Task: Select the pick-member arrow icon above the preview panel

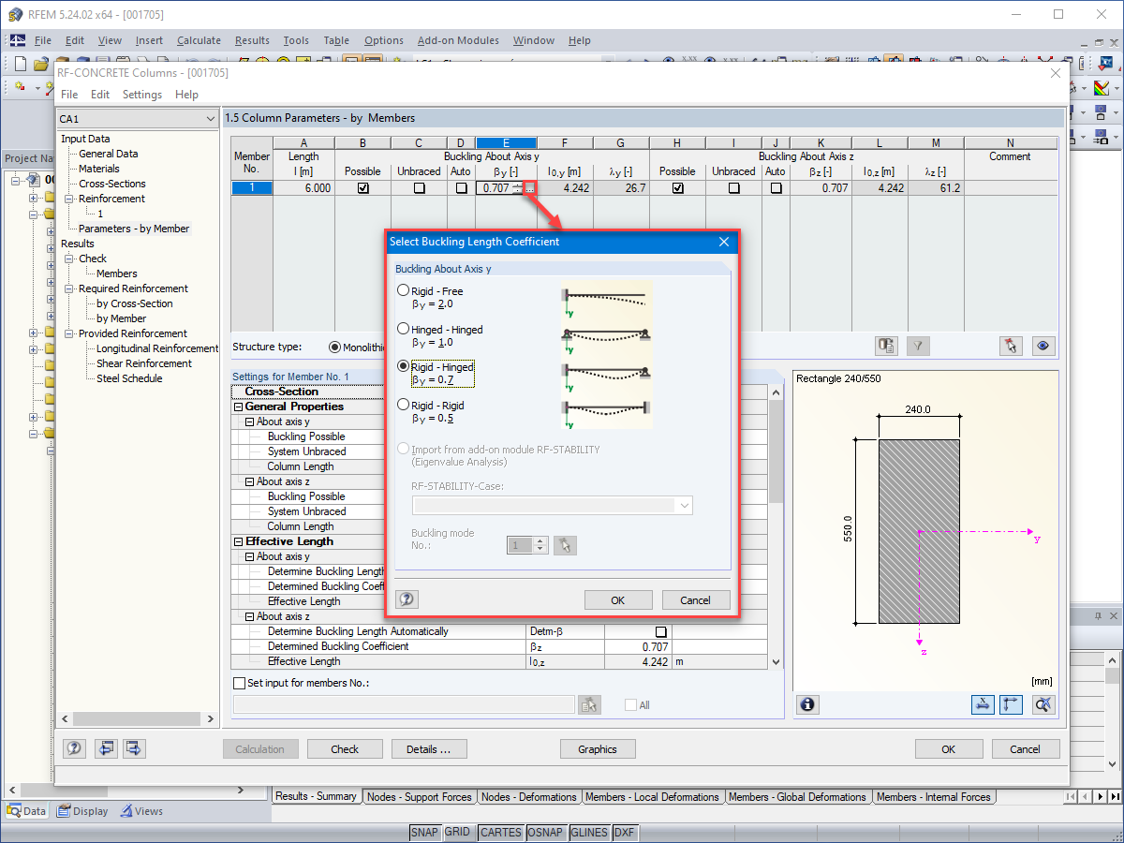Action: coord(1011,346)
